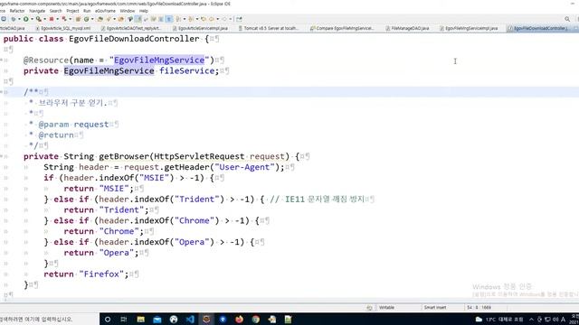Click the Next Annotation toolbar icon
Image resolution: width=579 pixels, height=325 pixels.
pos(178,19)
